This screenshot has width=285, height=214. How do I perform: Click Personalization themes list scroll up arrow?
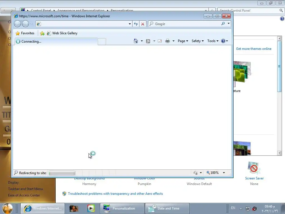pos(279,38)
